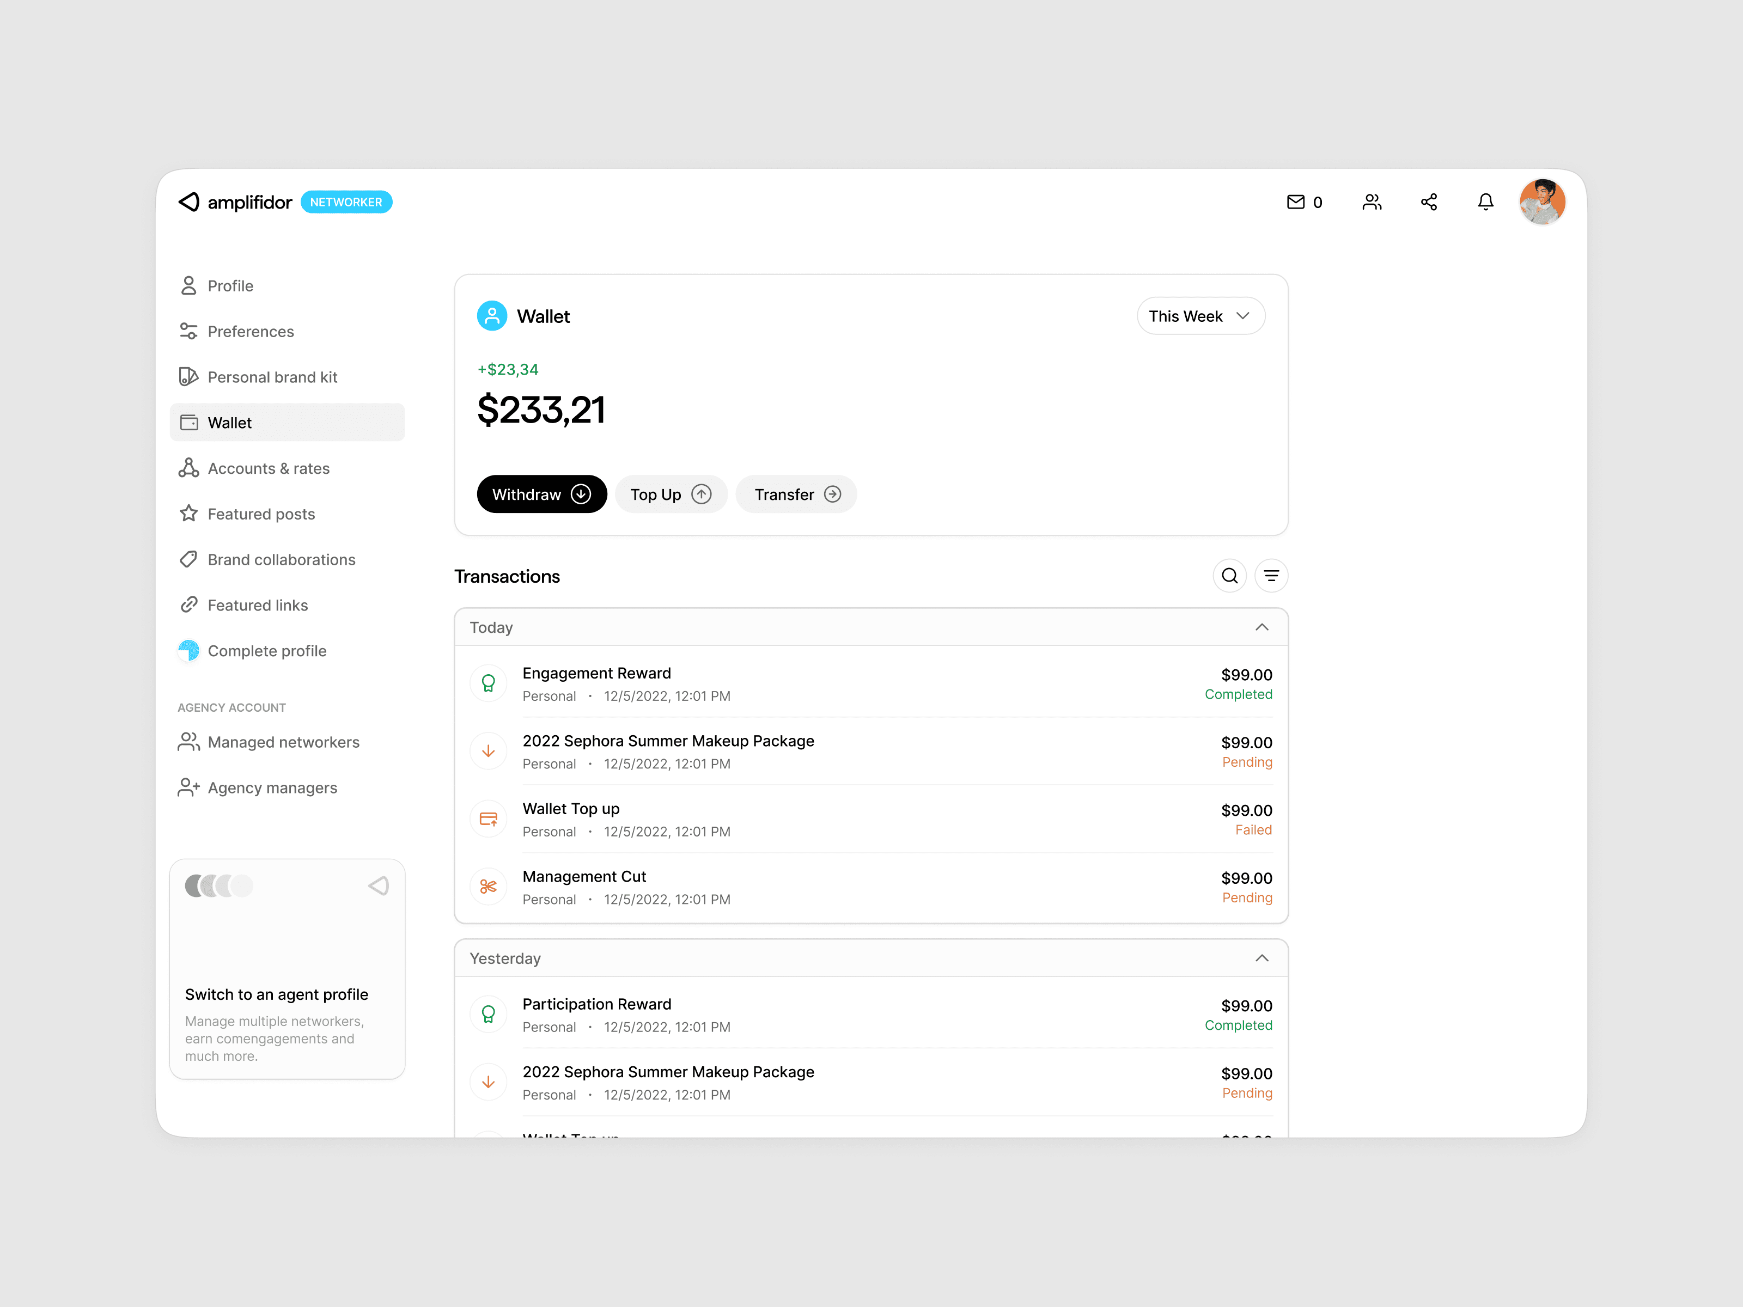Open Featured links
Screen dimensions: 1743x1307
click(287, 606)
